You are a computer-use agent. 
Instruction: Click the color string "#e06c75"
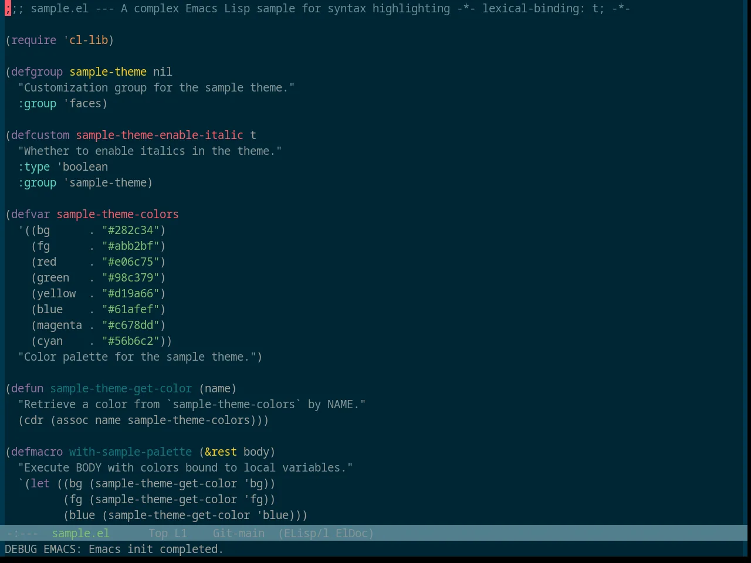point(130,262)
